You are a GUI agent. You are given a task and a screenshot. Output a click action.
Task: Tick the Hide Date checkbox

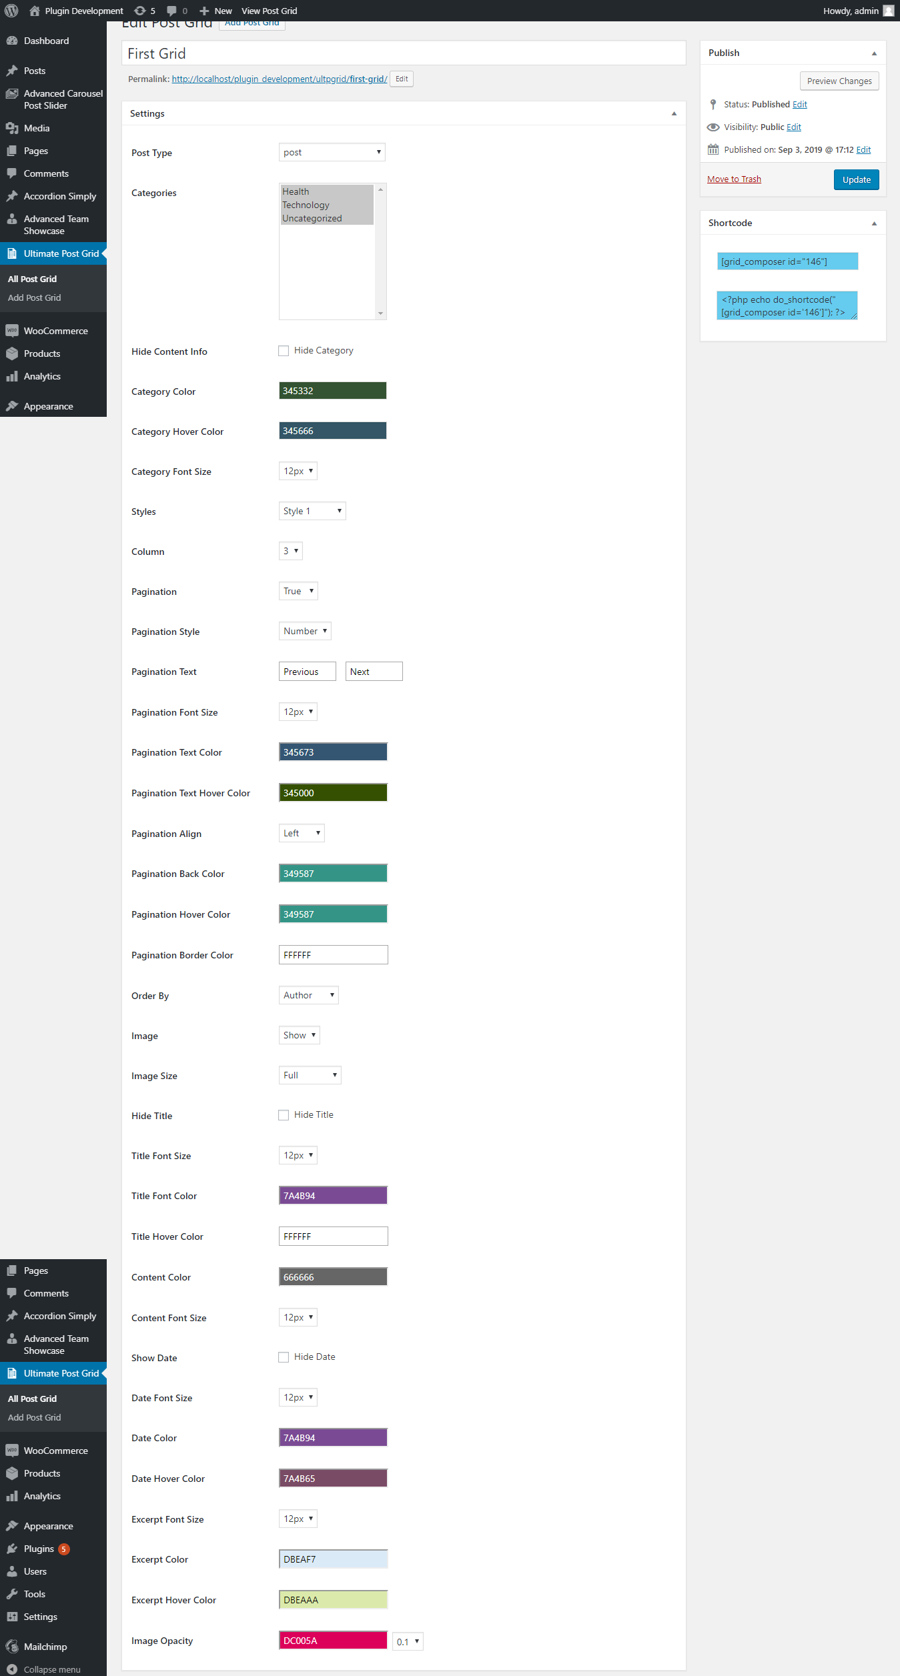pos(284,1357)
